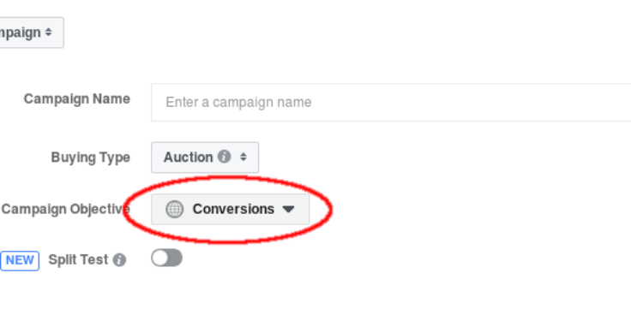
Task: Open the Campaign selector dropdown at top
Action: coord(32,33)
